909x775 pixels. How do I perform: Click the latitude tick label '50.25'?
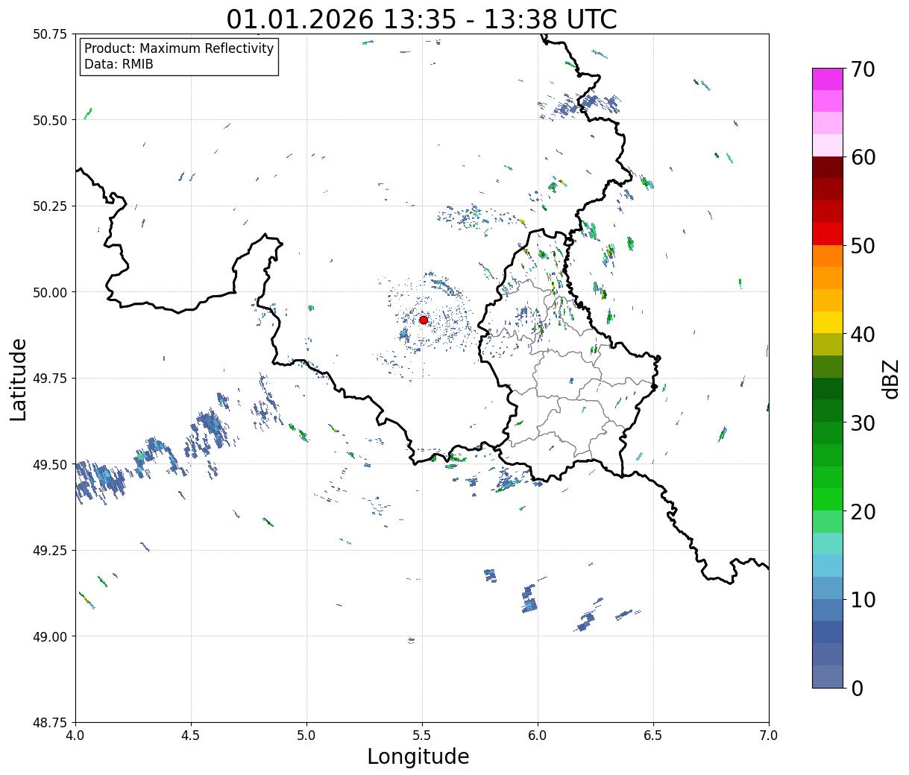pyautogui.click(x=51, y=206)
